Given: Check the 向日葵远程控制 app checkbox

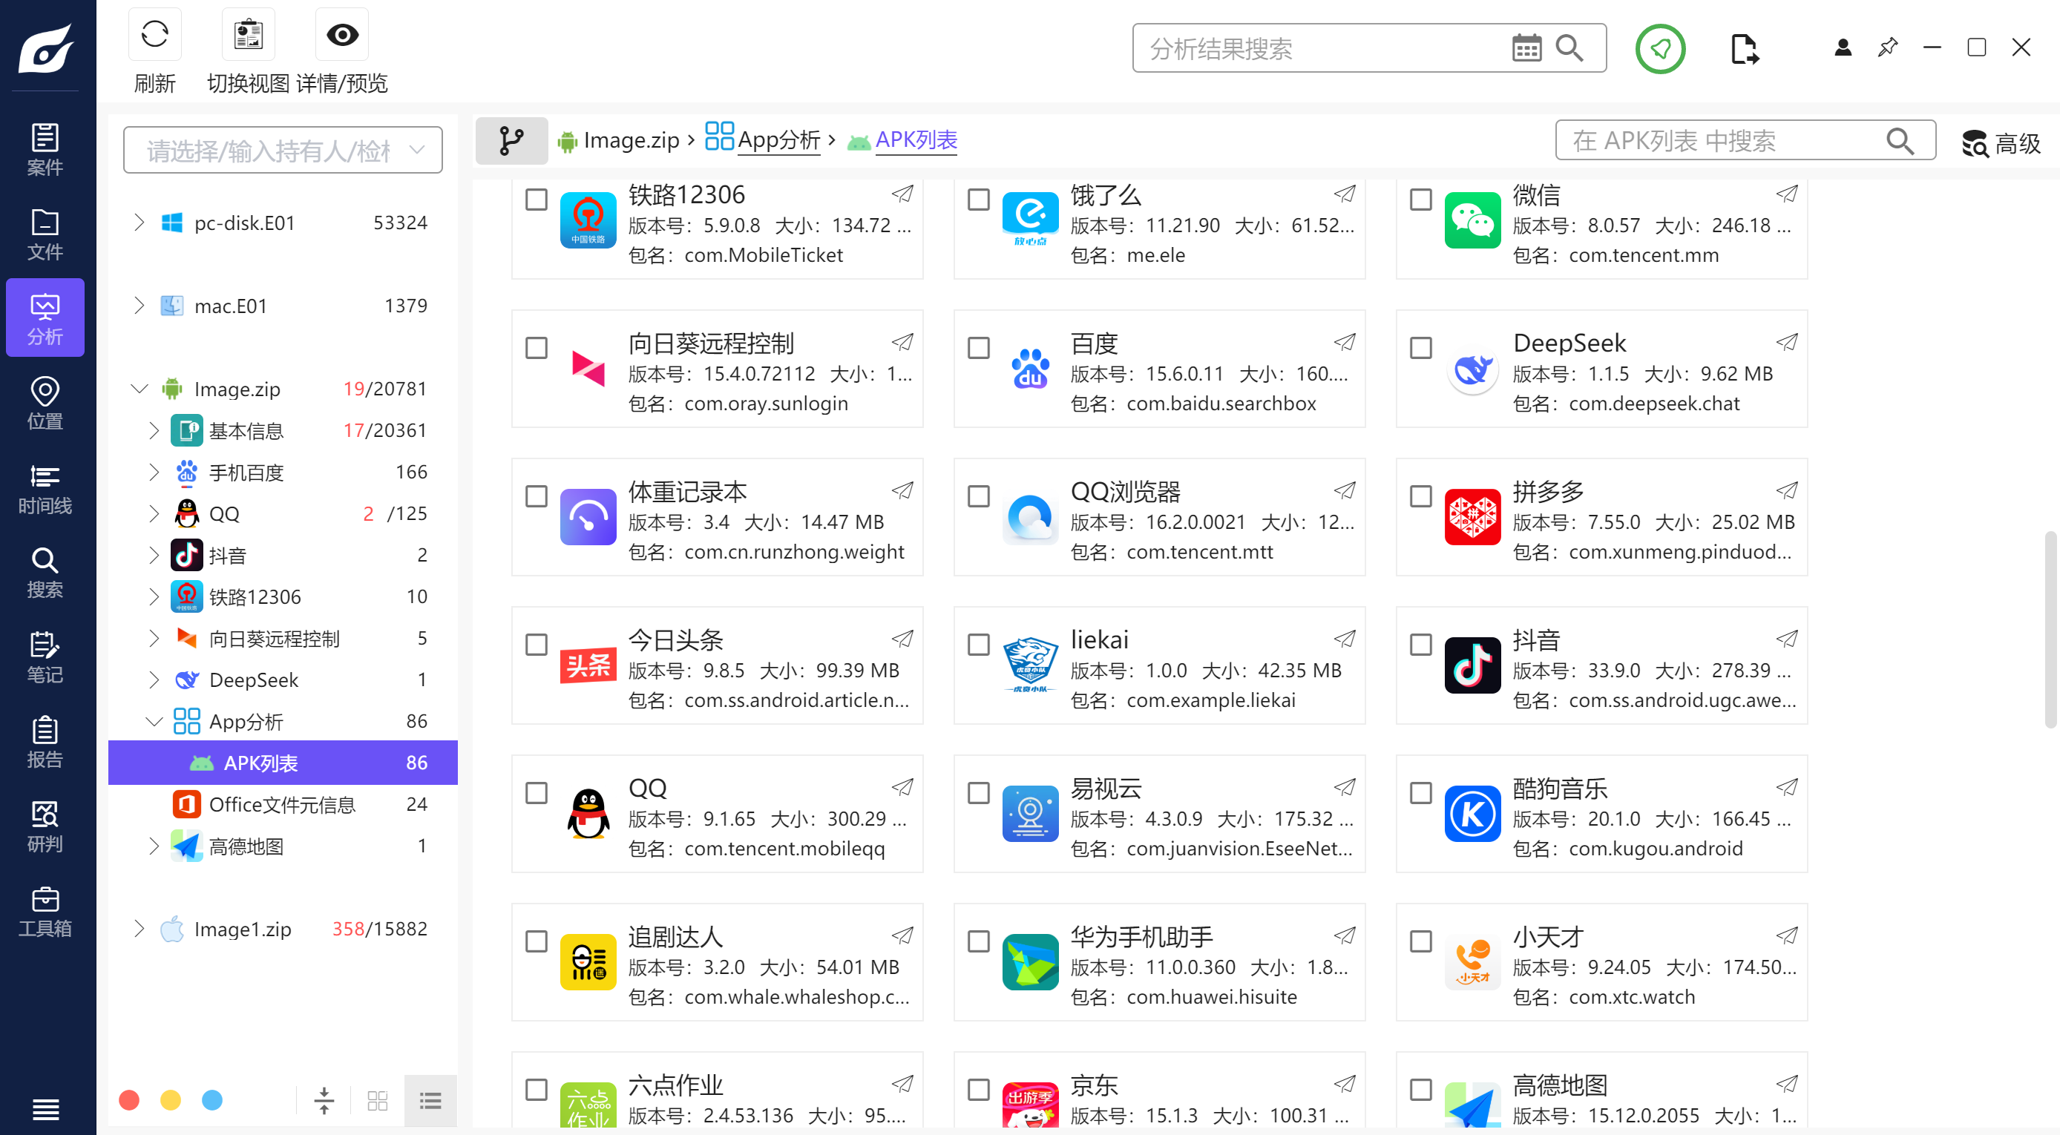Looking at the screenshot, I should [536, 348].
